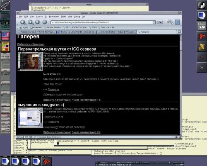Image resolution: width=207 pixels, height=166 pixels.
Task: Stop page loading with the Stop button
Action: coord(45,22)
